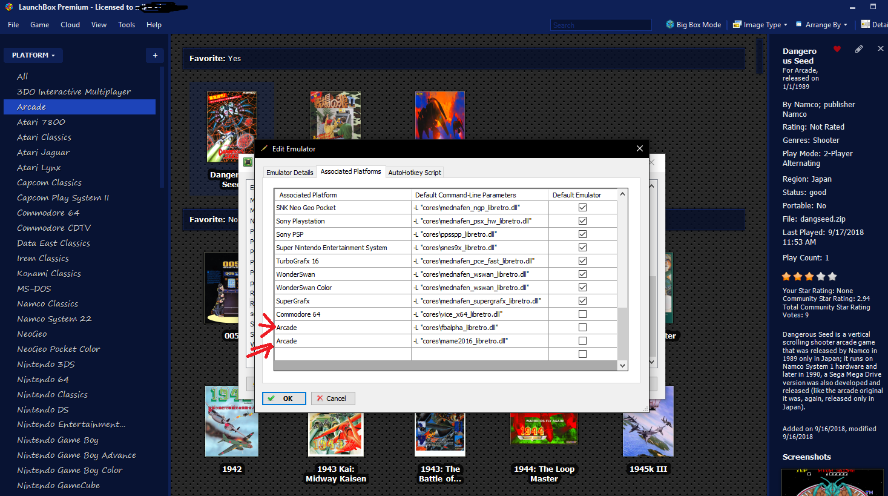This screenshot has height=496, width=888.
Task: Open the View menu
Action: pos(99,25)
